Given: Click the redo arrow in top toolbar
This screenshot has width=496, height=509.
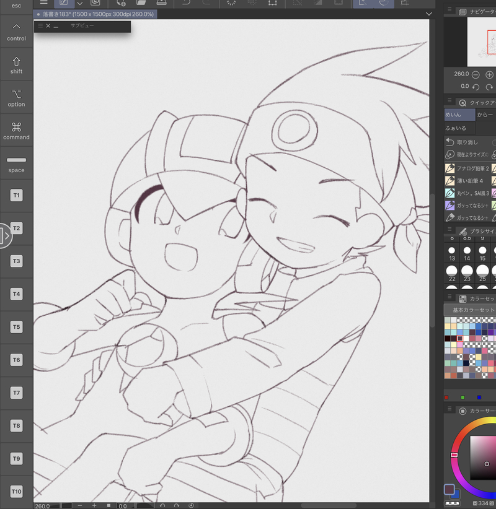Looking at the screenshot, I should point(206,2).
